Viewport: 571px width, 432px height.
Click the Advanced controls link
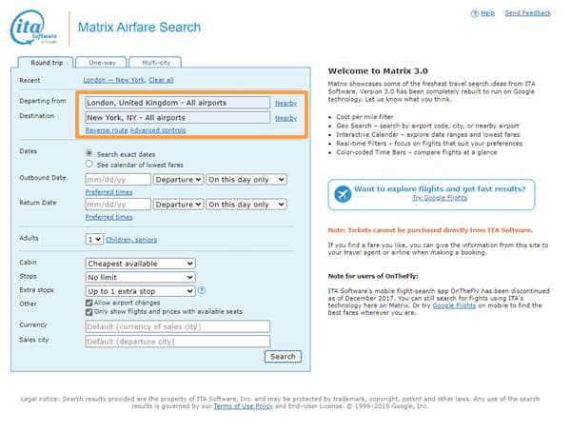158,130
